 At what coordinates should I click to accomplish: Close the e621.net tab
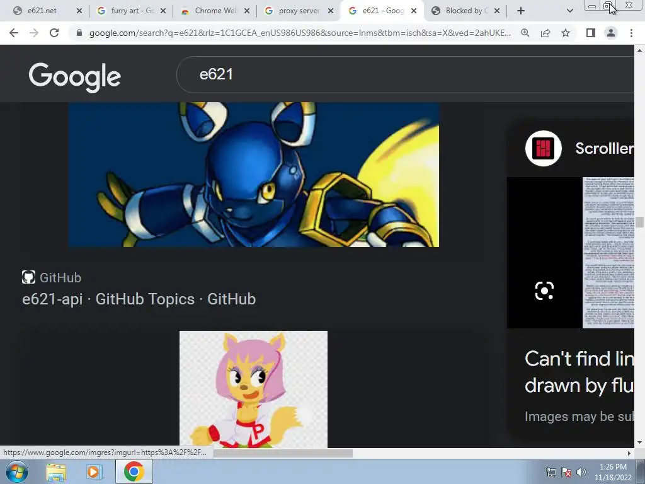[x=79, y=11]
